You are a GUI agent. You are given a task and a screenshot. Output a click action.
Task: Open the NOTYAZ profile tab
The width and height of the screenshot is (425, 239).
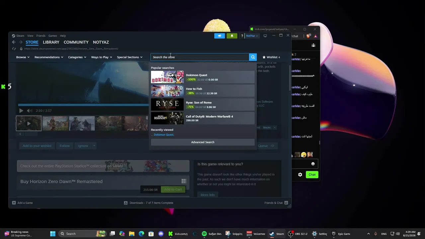click(x=101, y=42)
